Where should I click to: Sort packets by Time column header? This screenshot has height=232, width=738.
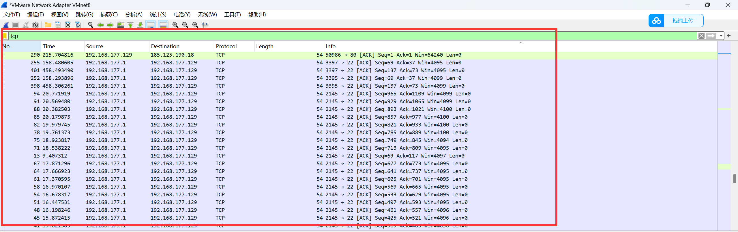63,46
